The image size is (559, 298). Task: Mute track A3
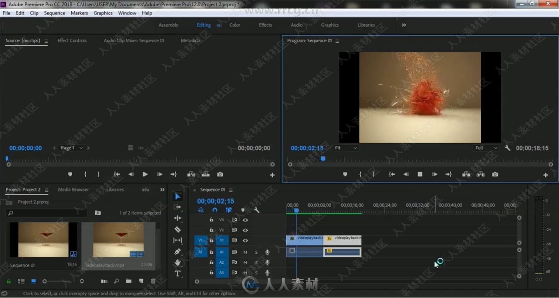pyautogui.click(x=245, y=273)
